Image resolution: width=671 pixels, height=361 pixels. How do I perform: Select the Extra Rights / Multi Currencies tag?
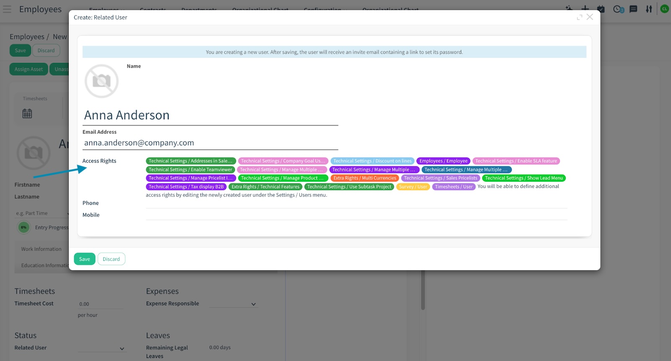tap(364, 178)
